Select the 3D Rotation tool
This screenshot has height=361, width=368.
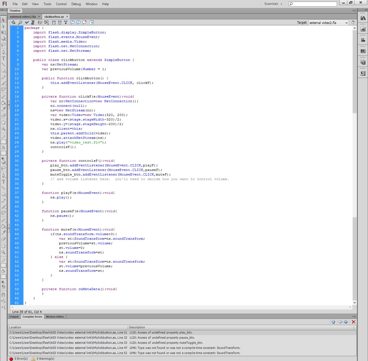[3, 39]
